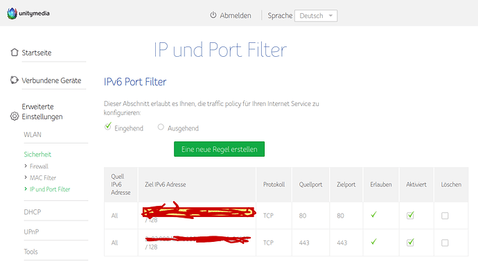Click the Erlauben checkmark for port 443 rule
The width and height of the screenshot is (478, 262).
pos(373,242)
